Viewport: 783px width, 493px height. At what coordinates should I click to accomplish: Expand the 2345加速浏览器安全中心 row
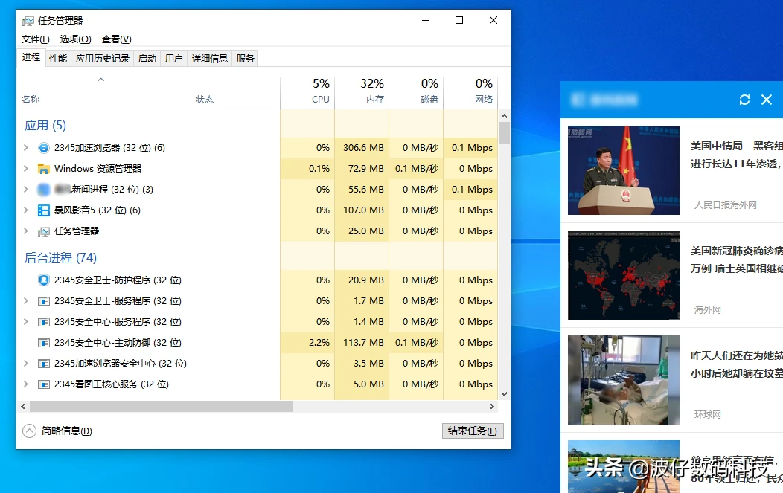26,364
